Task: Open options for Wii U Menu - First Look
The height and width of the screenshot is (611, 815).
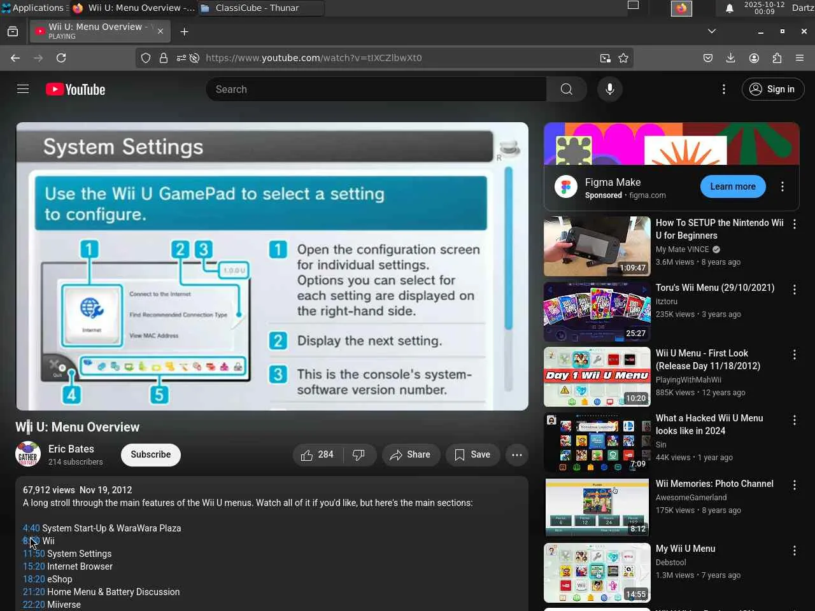Action: tap(795, 355)
